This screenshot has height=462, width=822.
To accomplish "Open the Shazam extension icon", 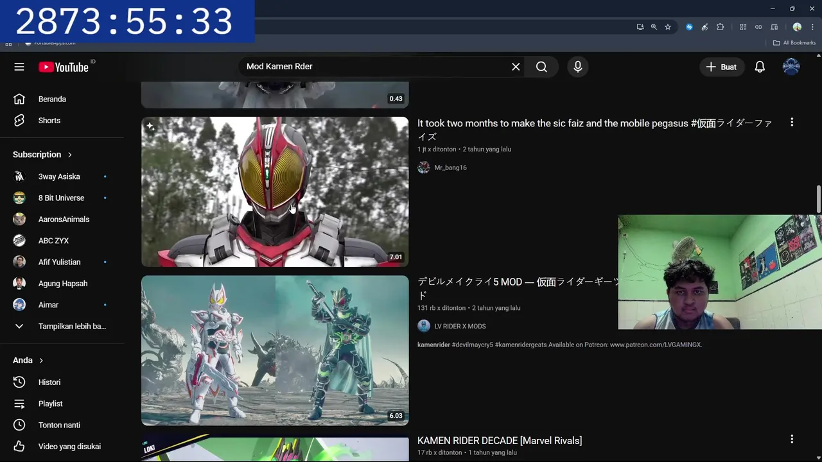I will click(689, 27).
